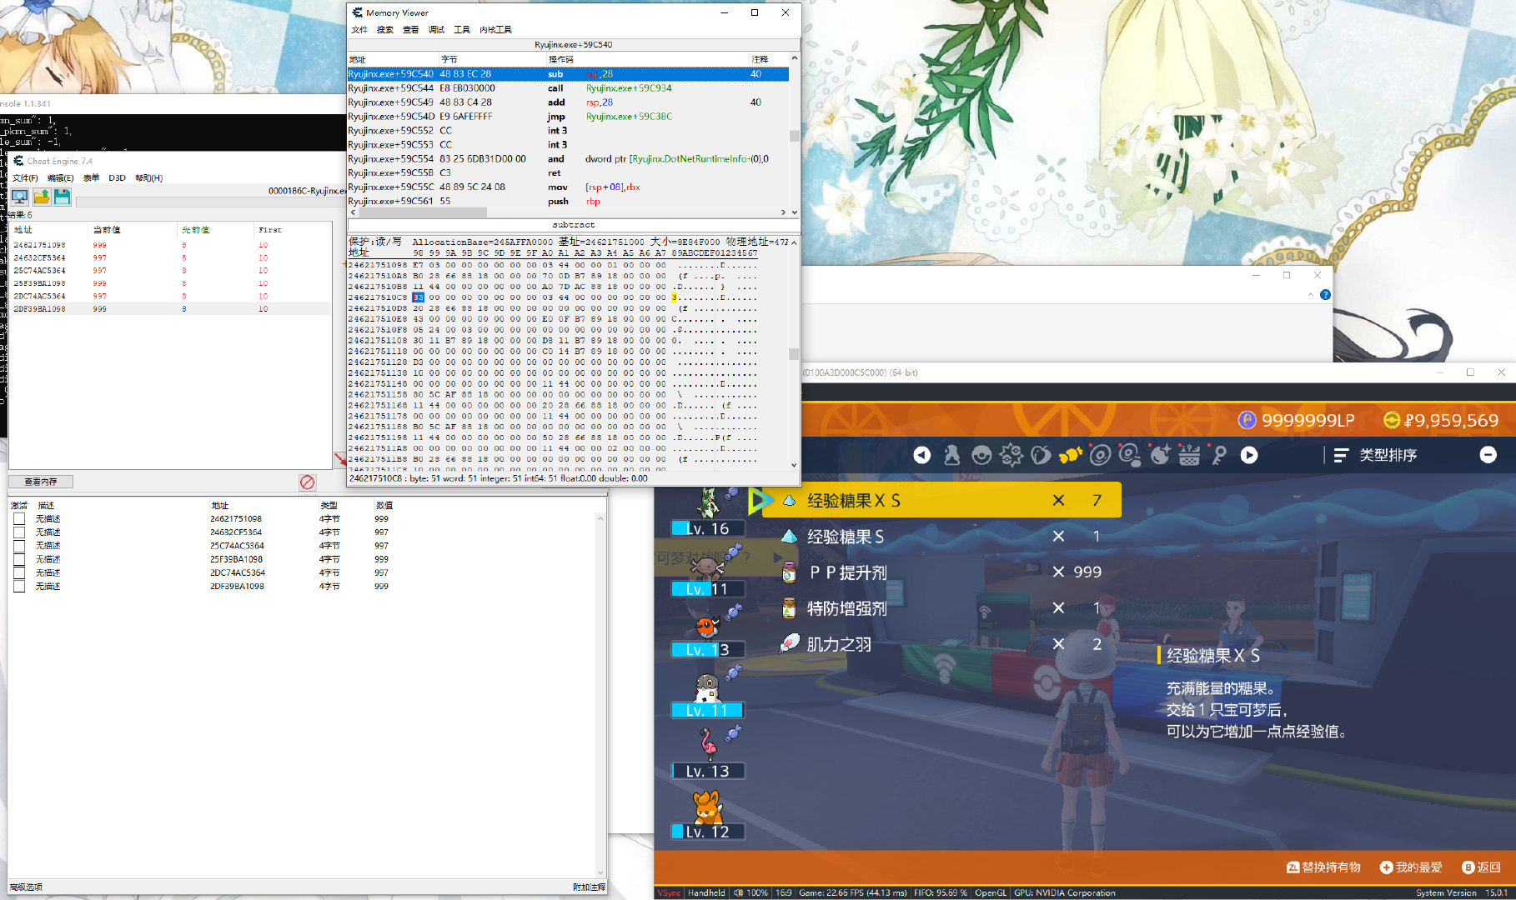
Task: Open the 表单 menu in Cheat Engine
Action: (x=92, y=178)
